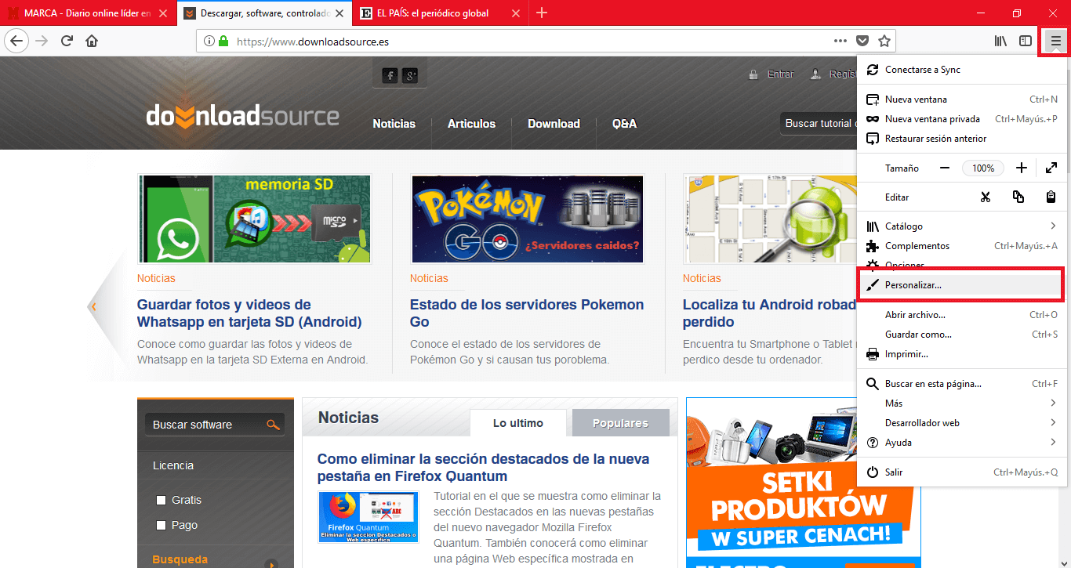Click the downloadsource logo
This screenshot has height=568, width=1071.
[x=242, y=116]
